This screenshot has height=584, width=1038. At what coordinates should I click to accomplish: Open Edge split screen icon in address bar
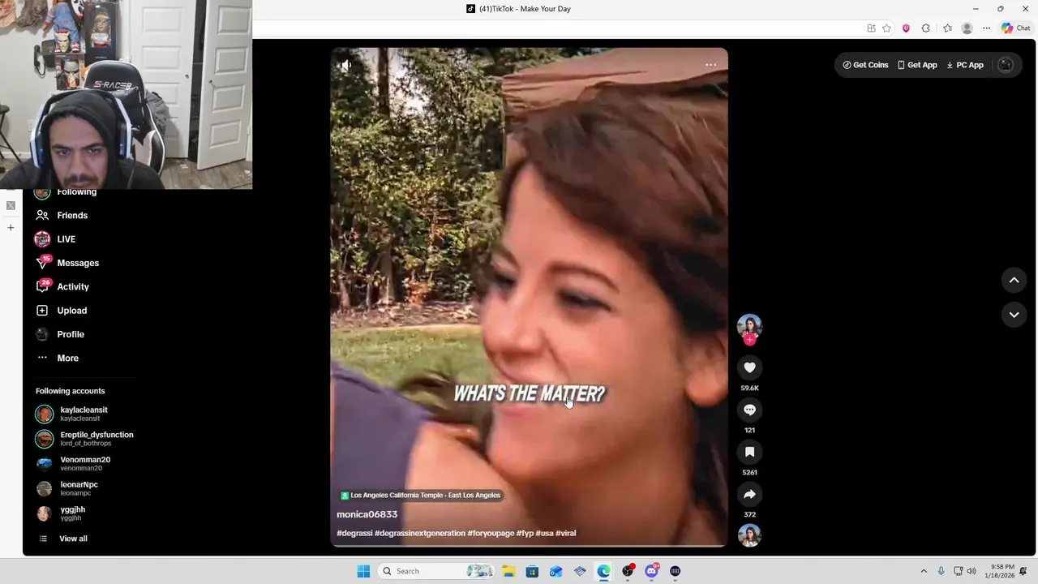(871, 28)
